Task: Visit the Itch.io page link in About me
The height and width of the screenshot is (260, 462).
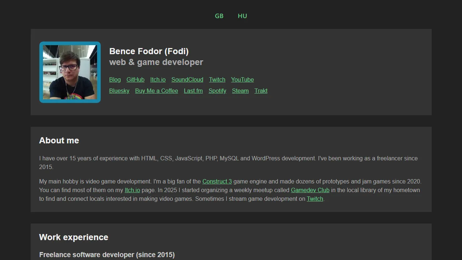Action: point(132,190)
